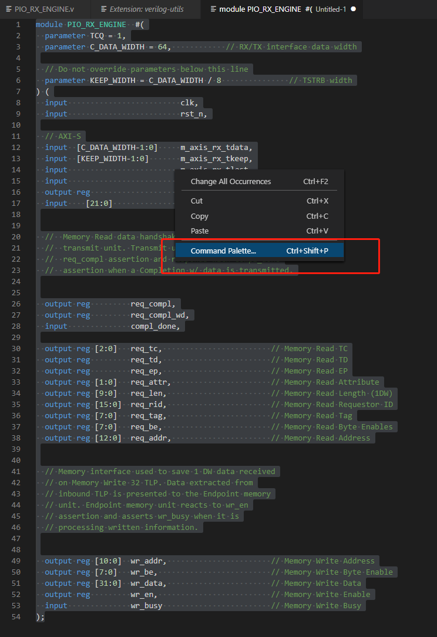Click 'req_tag,' on line 36

click(x=149, y=416)
